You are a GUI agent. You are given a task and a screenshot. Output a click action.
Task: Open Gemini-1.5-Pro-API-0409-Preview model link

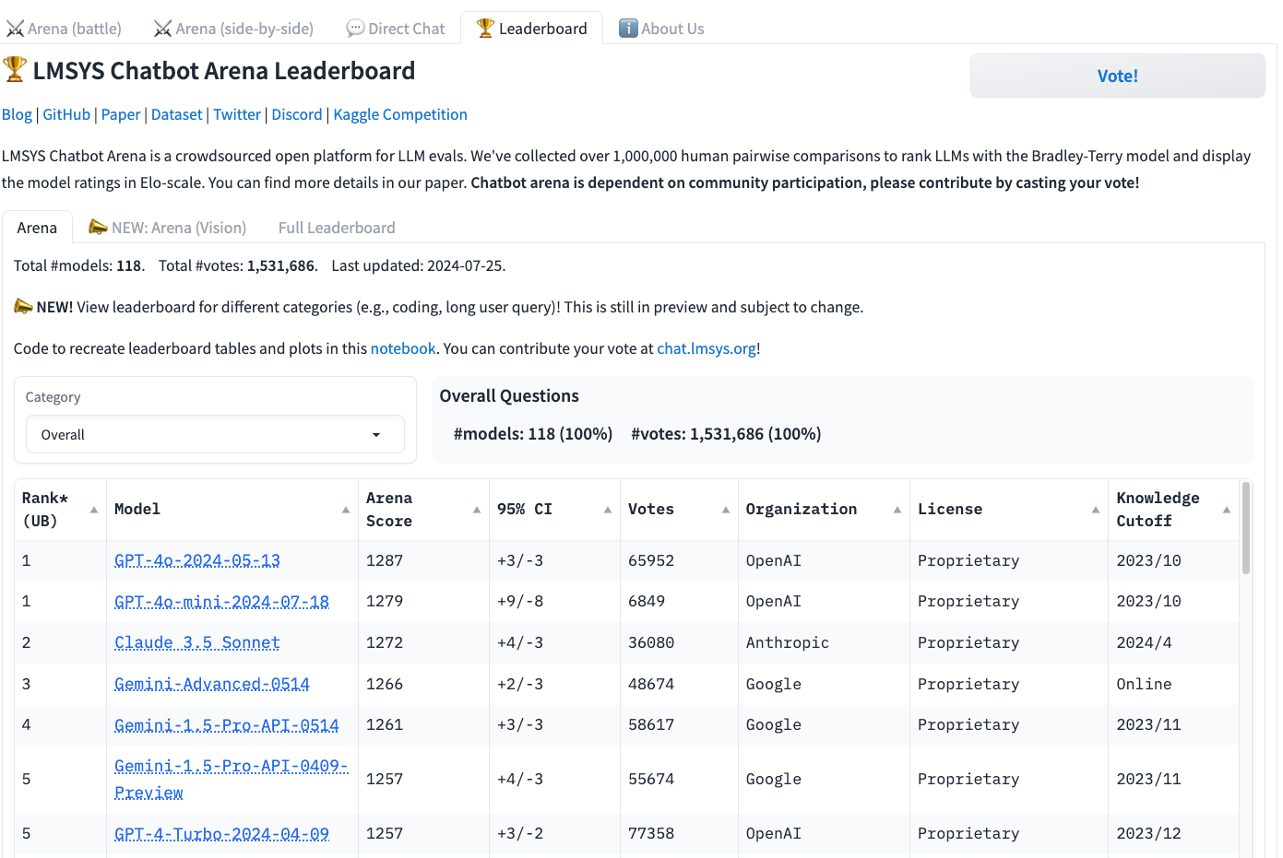point(231,779)
